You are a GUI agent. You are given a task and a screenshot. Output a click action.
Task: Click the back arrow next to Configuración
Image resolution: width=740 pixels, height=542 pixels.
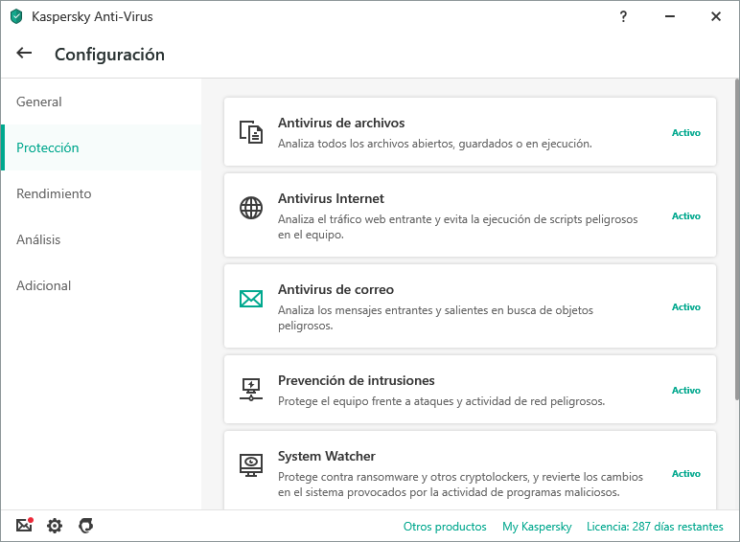tap(24, 54)
